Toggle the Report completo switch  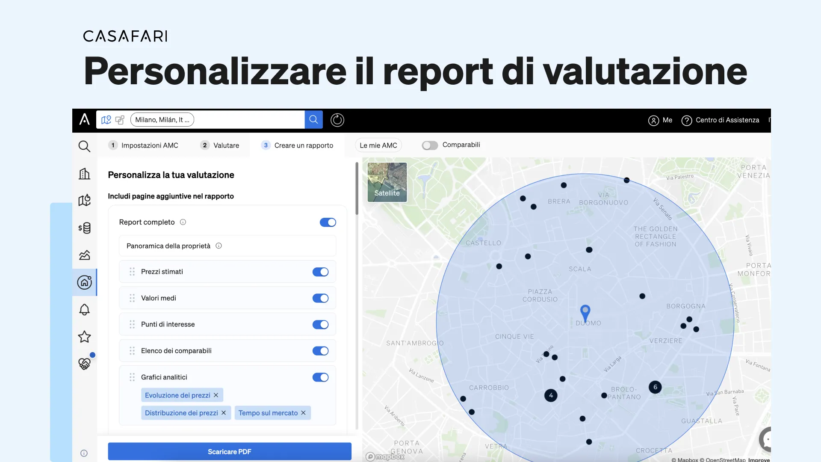328,222
